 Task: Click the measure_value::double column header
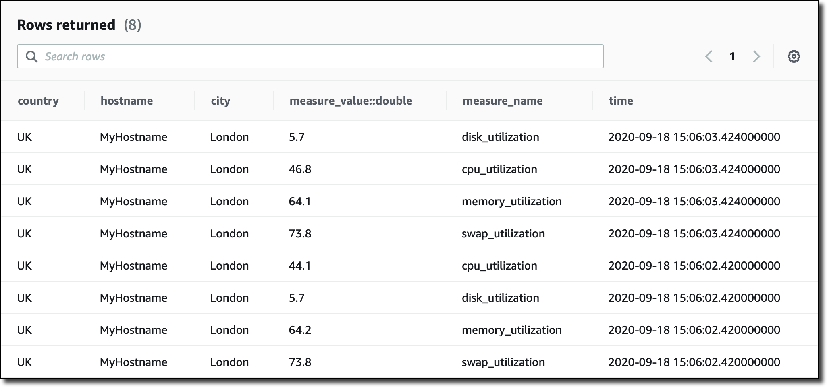351,101
